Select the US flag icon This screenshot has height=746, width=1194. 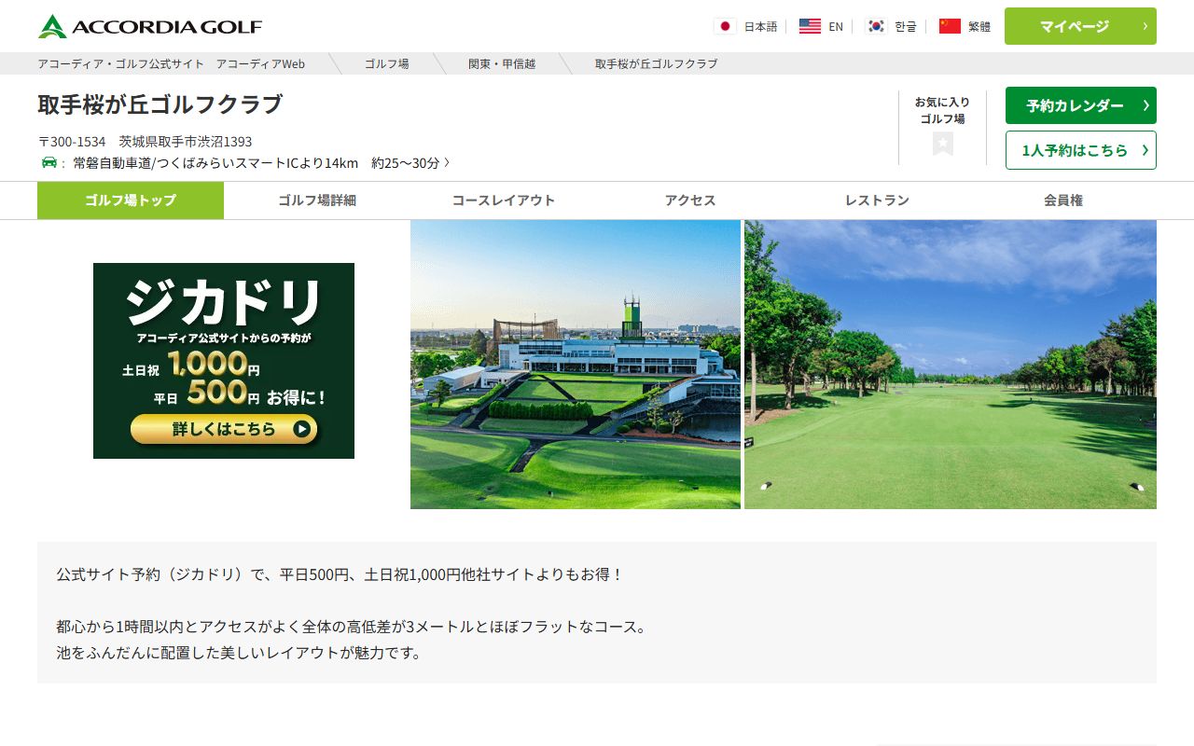(x=810, y=26)
